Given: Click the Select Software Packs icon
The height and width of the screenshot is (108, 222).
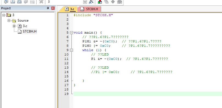Looking at the screenshot, I should click(x=120, y=2).
